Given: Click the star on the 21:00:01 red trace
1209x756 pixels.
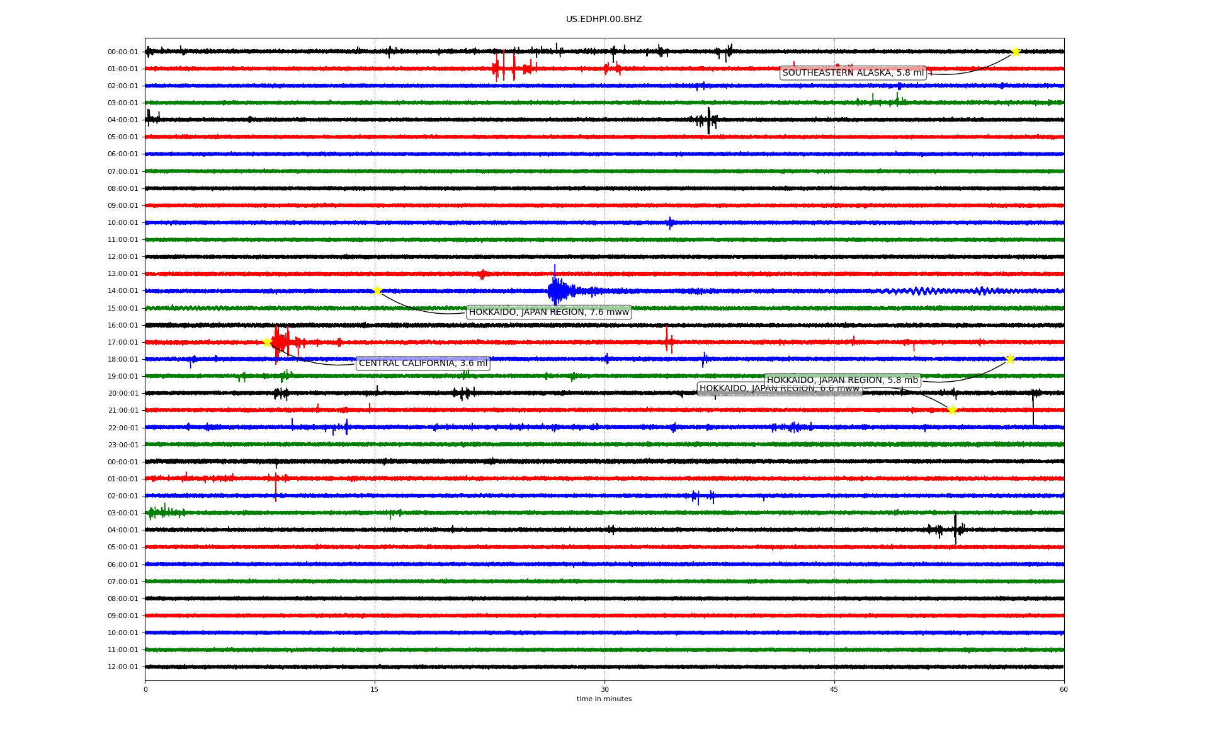Looking at the screenshot, I should [952, 410].
